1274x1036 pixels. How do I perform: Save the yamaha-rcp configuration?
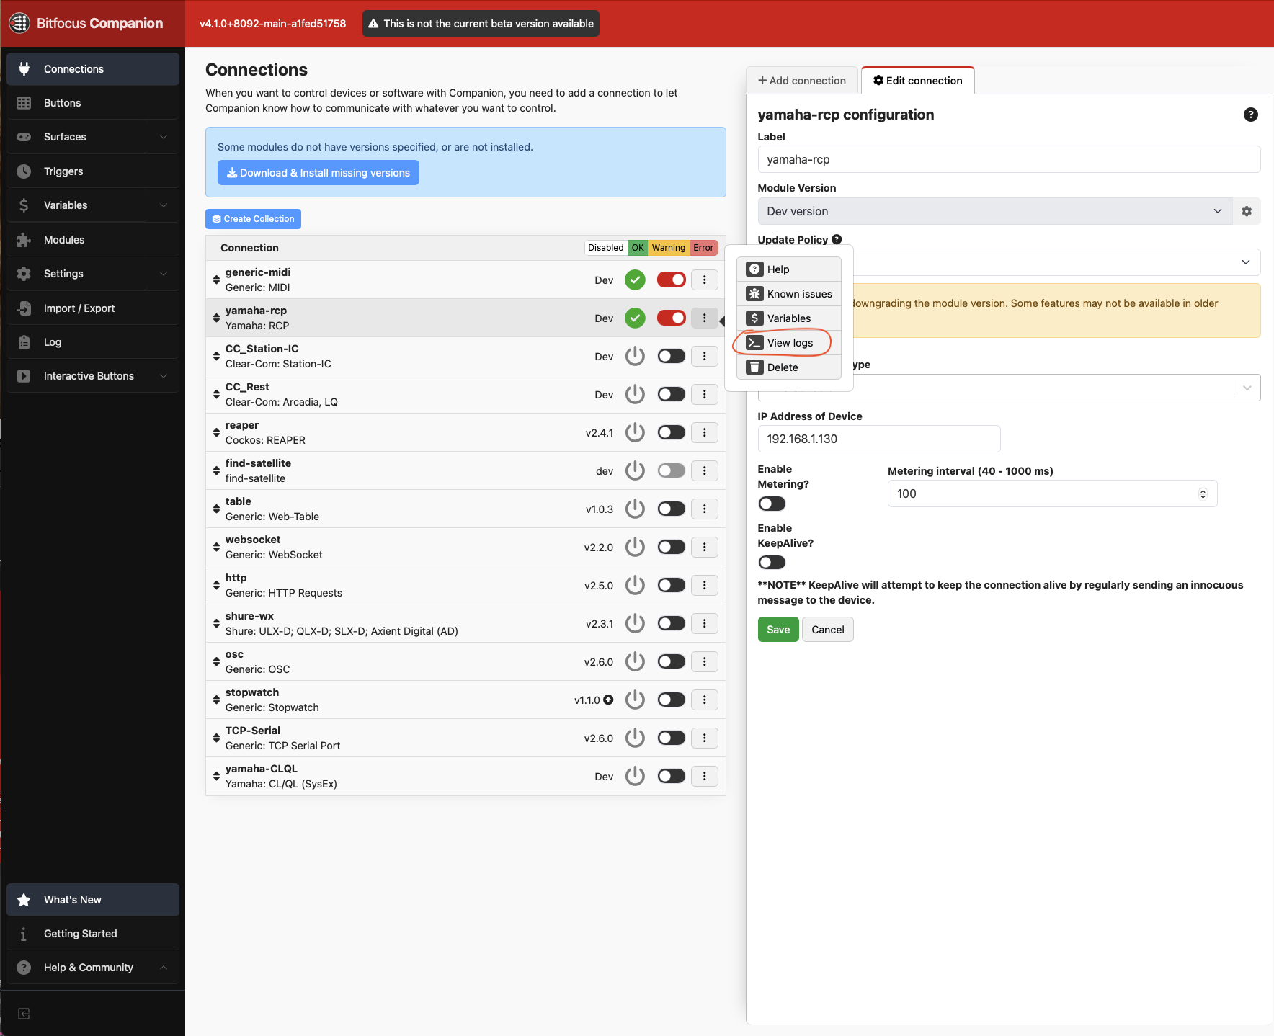click(778, 629)
